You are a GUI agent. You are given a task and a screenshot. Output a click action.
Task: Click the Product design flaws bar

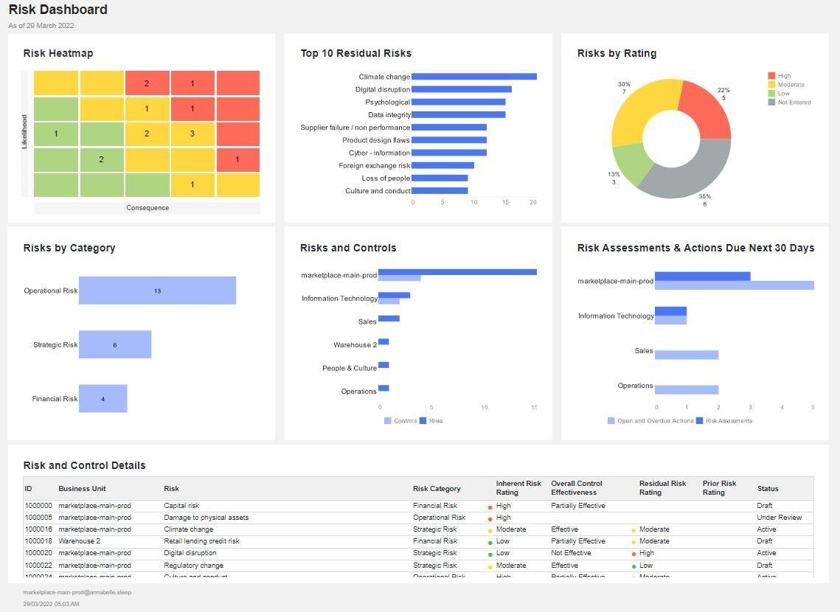(449, 140)
